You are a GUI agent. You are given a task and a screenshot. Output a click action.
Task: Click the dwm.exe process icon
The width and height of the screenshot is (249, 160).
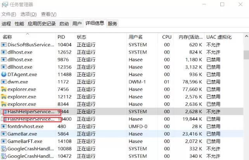(3, 82)
